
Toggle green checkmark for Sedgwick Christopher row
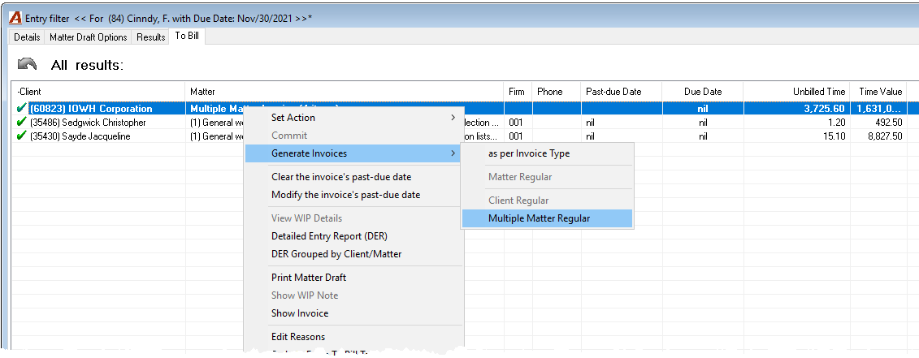pos(22,123)
